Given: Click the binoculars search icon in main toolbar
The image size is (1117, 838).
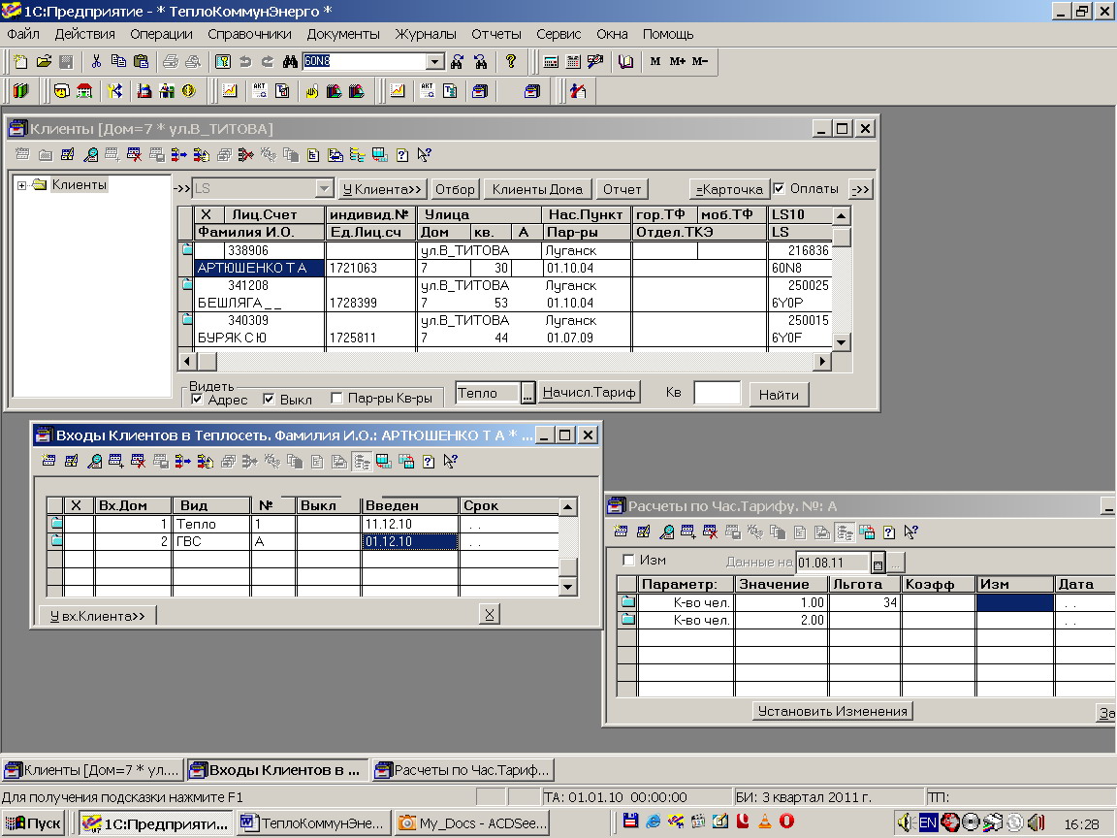Looking at the screenshot, I should point(290,62).
